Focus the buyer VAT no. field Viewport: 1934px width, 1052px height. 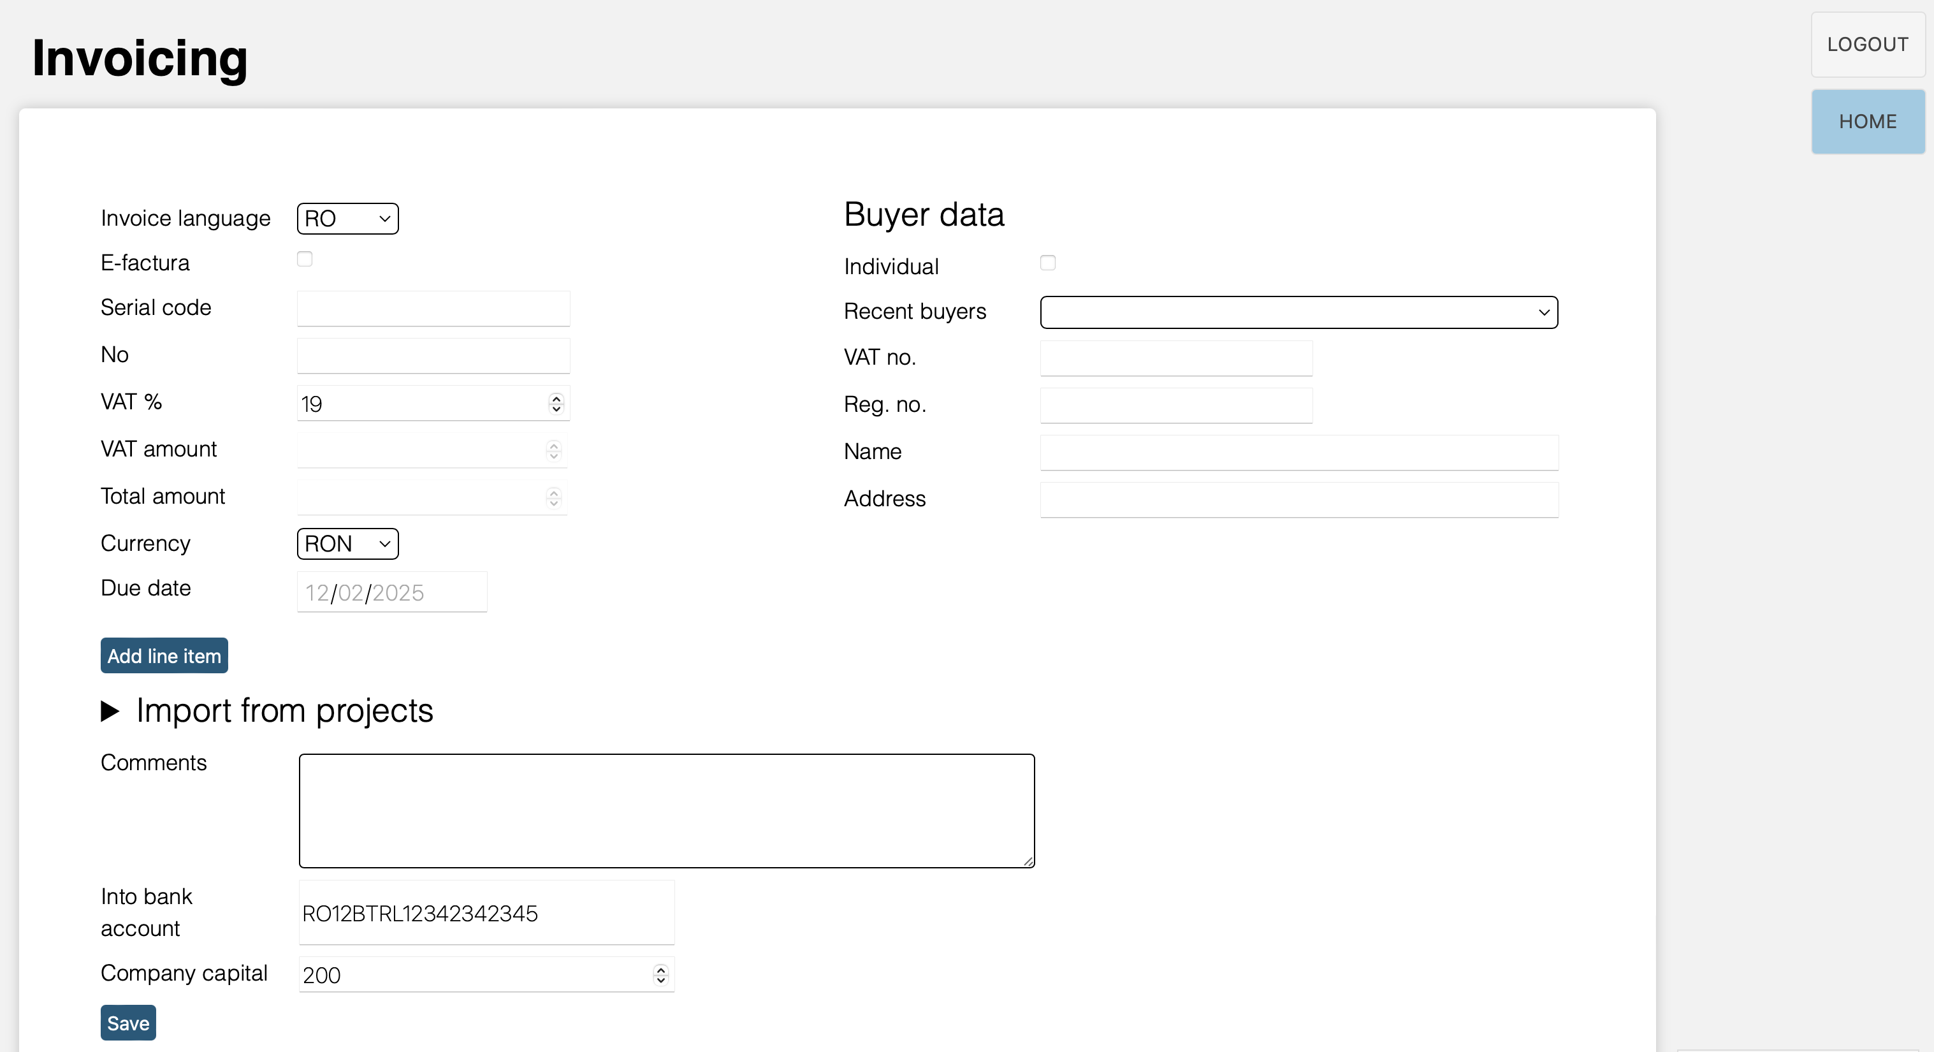point(1177,359)
